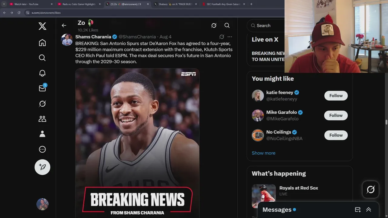The height and width of the screenshot is (218, 388).
Task: Open Grok icon in left sidebar
Action: (x=42, y=104)
